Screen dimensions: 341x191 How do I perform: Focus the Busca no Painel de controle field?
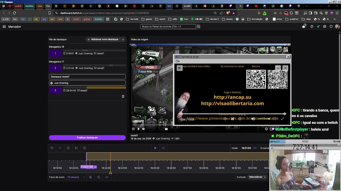pos(168,27)
